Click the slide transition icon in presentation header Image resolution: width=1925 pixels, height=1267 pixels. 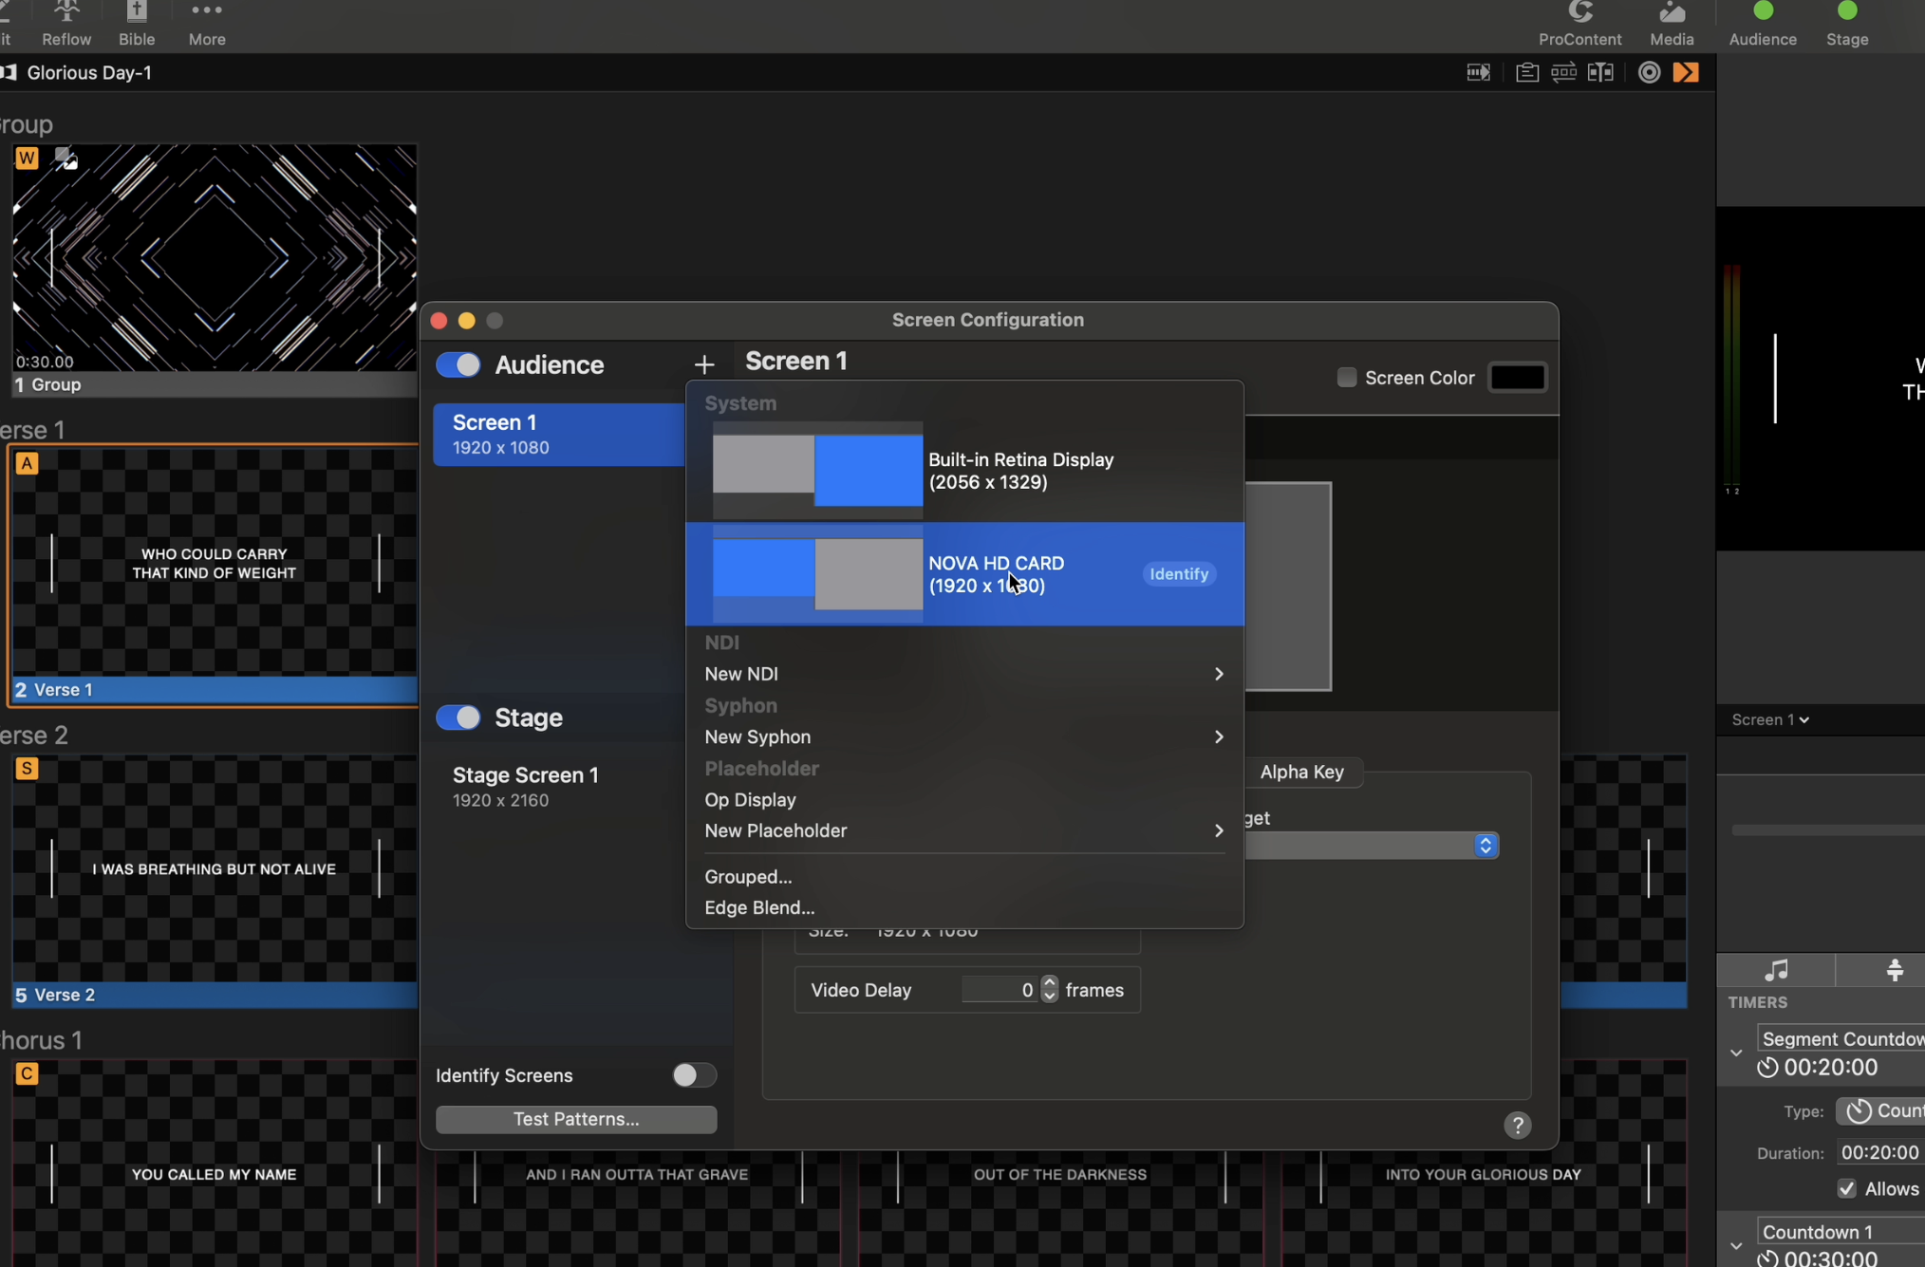coord(1478,73)
